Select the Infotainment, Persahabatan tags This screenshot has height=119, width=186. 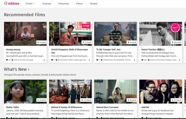[x=118, y=60]
